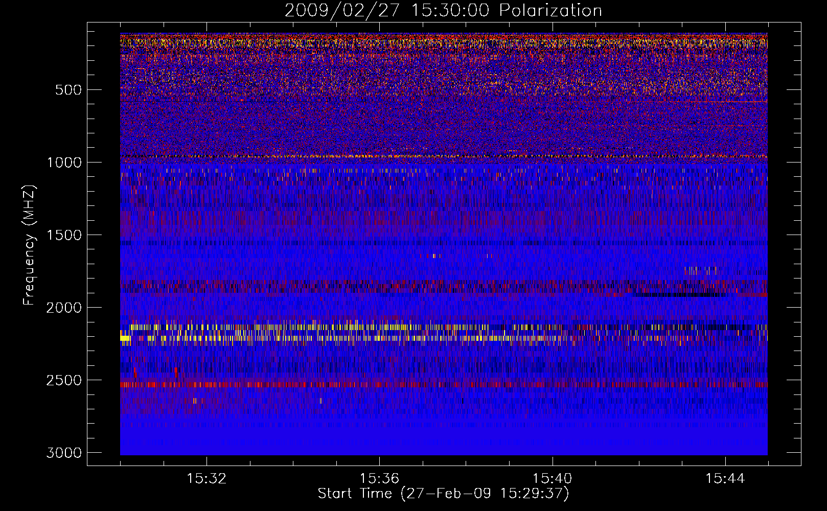Select the 3000 frequency tick label
Screen dimensions: 827x511
[64, 453]
